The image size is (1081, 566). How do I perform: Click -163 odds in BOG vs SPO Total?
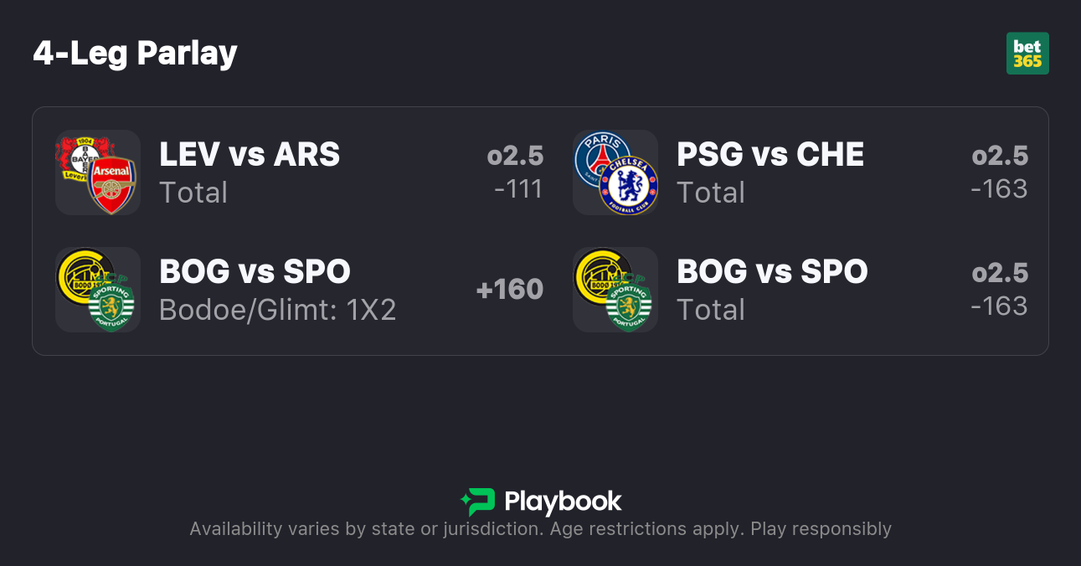(999, 306)
